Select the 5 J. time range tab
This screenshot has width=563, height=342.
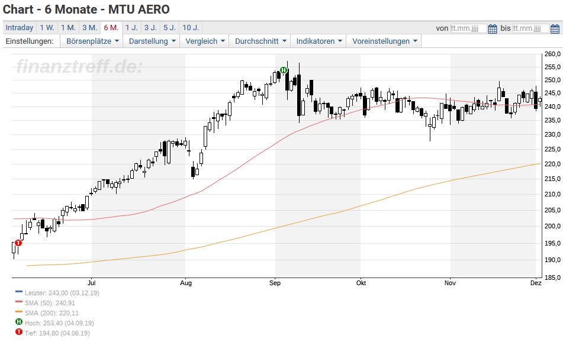[x=169, y=28]
